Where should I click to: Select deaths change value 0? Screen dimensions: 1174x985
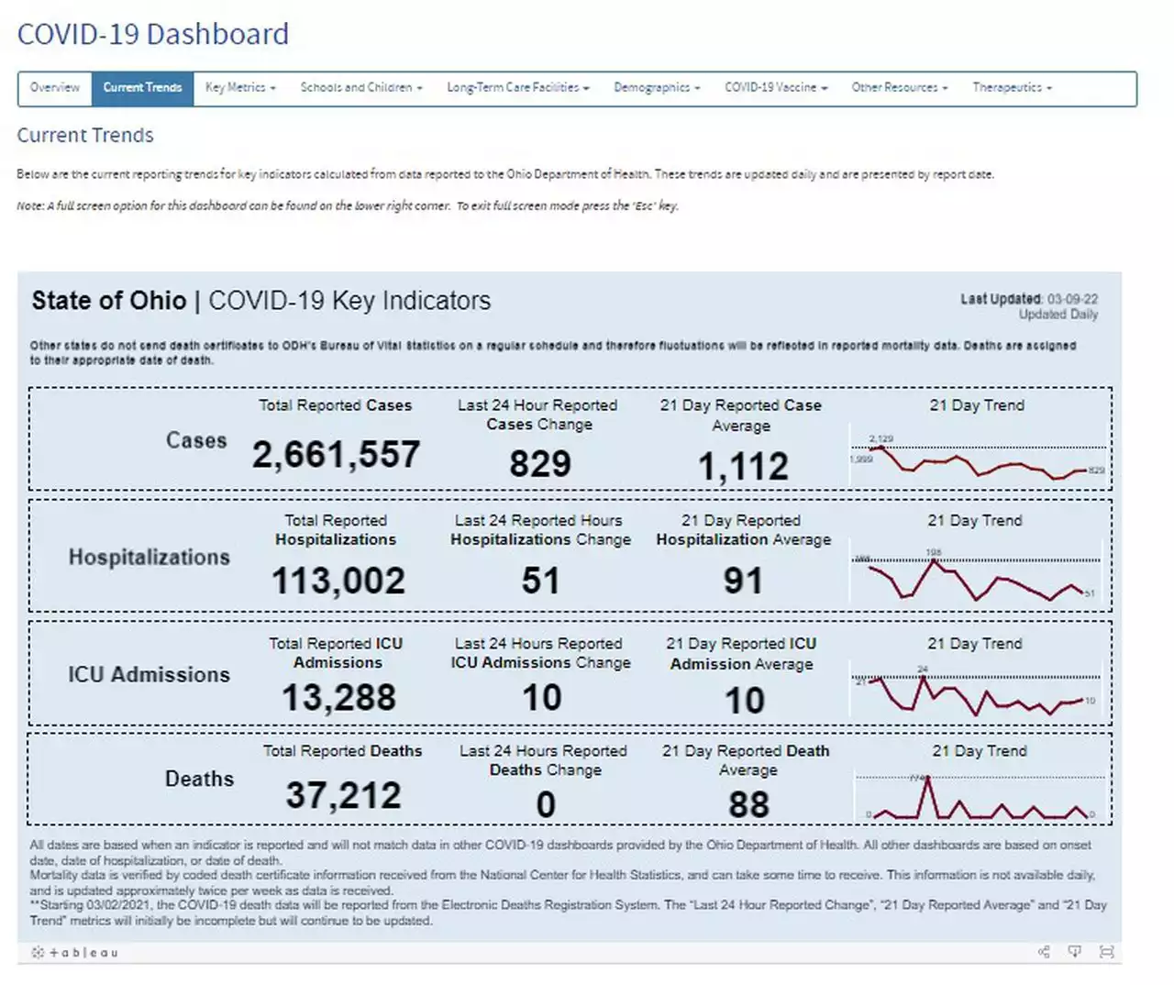pyautogui.click(x=546, y=804)
